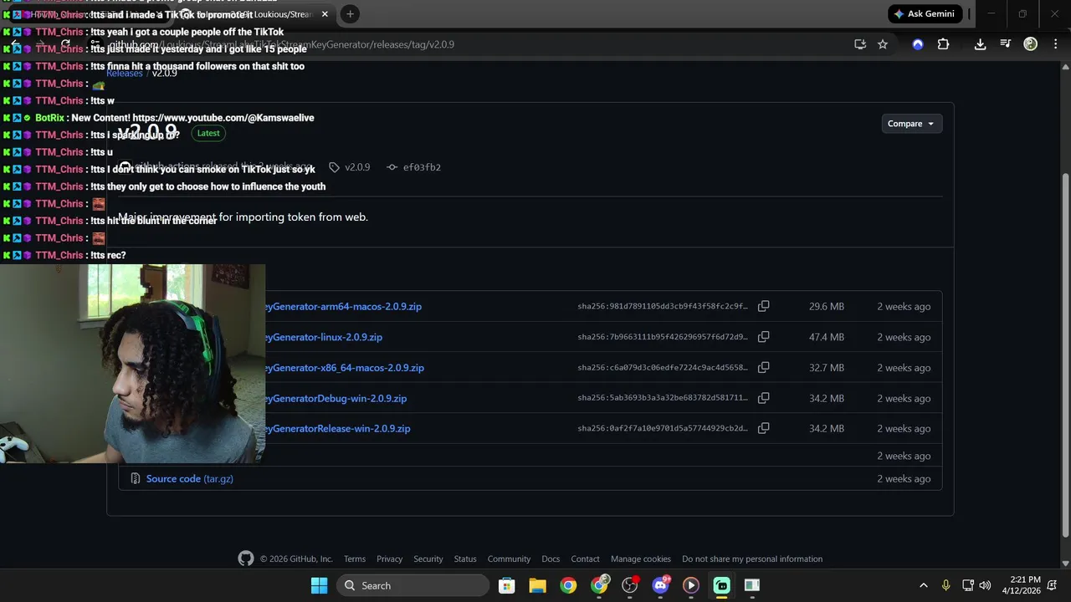Copy sha256 for Debug-win zip
Image resolution: width=1071 pixels, height=602 pixels.
[763, 398]
